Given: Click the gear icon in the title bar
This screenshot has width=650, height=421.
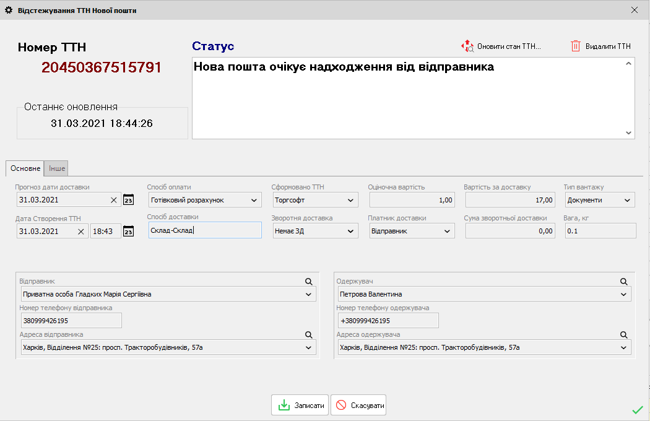Looking at the screenshot, I should click(x=10, y=10).
